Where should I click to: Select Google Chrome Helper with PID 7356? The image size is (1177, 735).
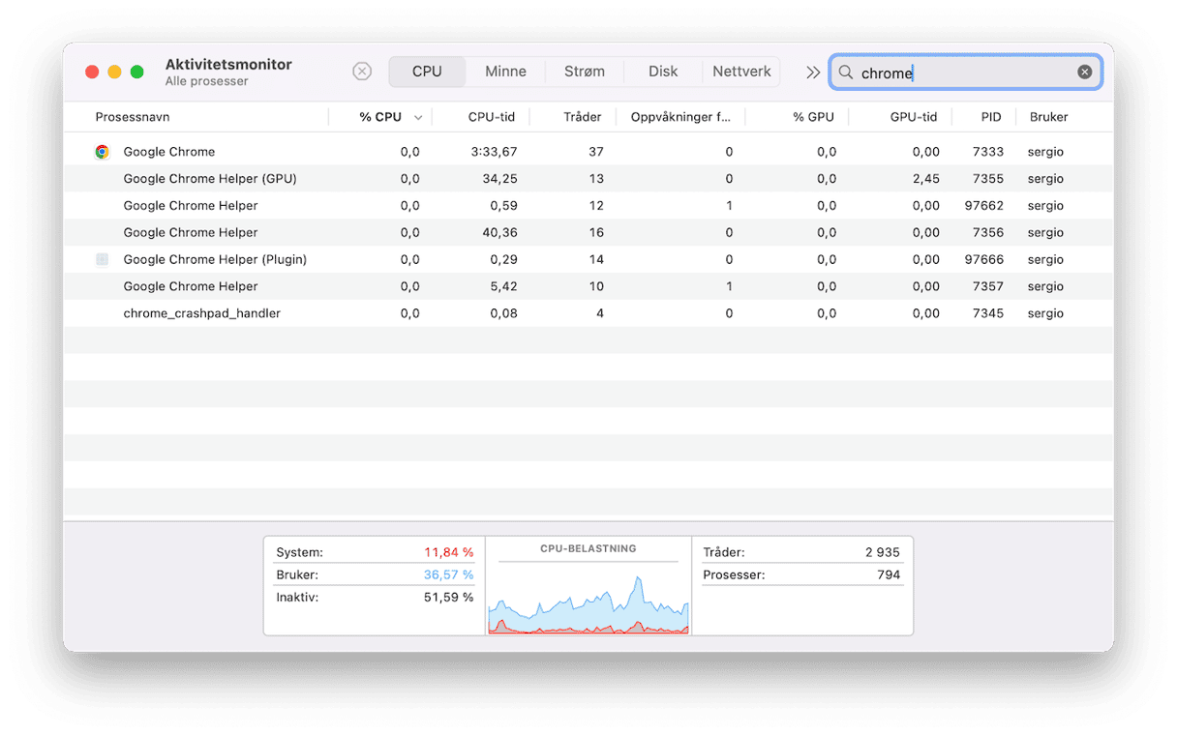pyautogui.click(x=588, y=233)
